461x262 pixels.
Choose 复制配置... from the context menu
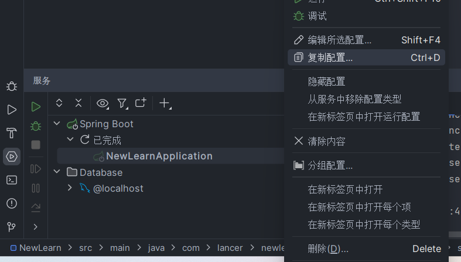coord(366,57)
